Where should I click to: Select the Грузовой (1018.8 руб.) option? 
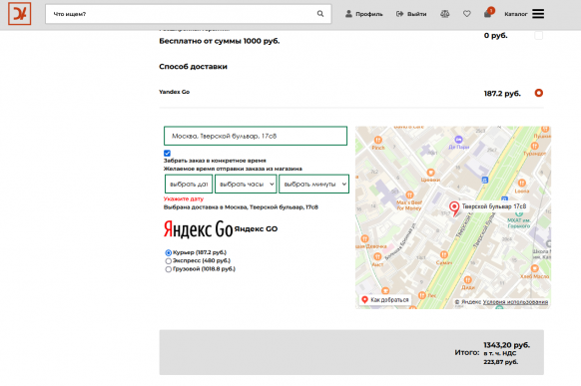(x=169, y=269)
